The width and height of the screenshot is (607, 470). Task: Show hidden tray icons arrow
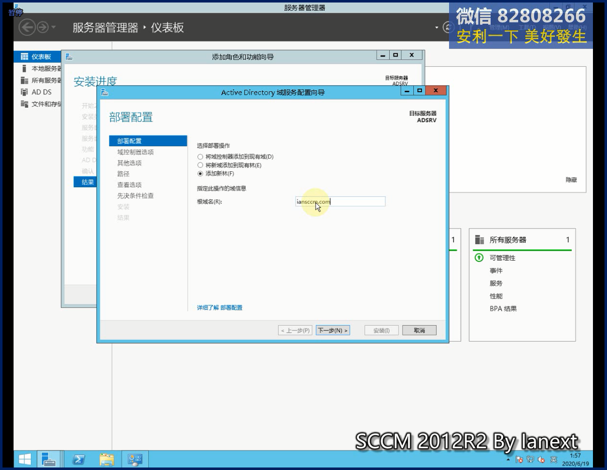pos(508,459)
